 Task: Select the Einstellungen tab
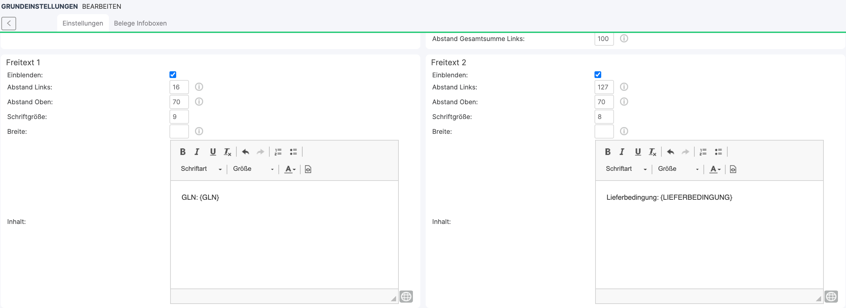pyautogui.click(x=83, y=23)
